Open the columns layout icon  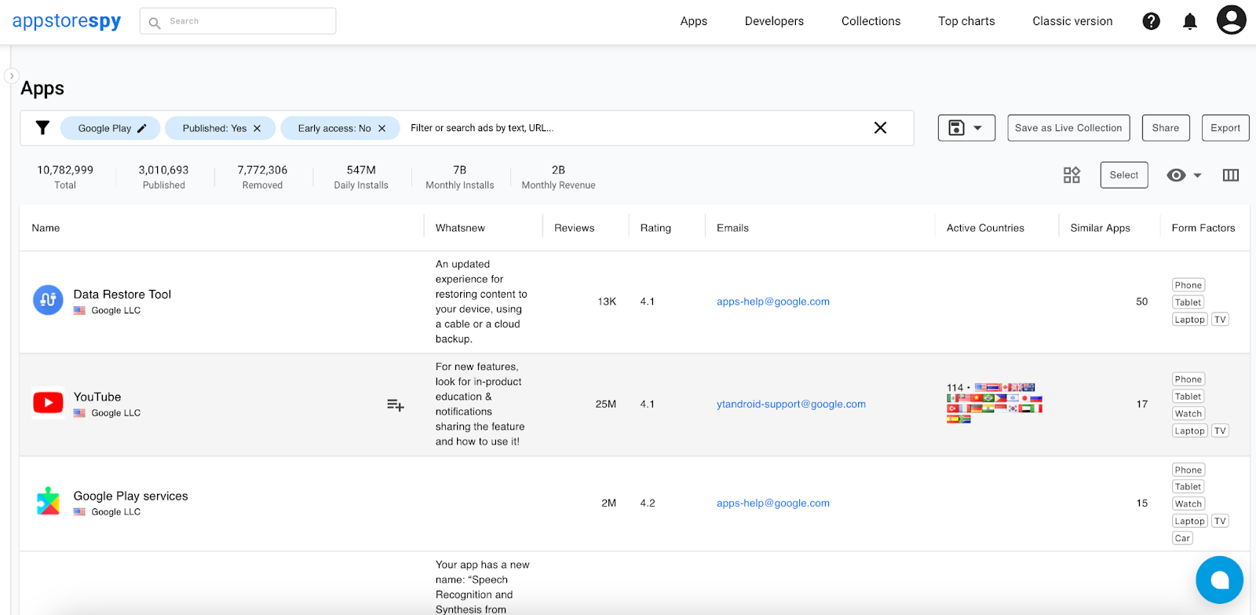[1230, 175]
